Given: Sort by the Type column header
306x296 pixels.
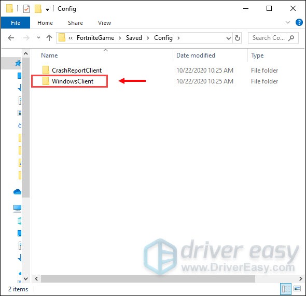Looking at the screenshot, I should click(x=257, y=55).
